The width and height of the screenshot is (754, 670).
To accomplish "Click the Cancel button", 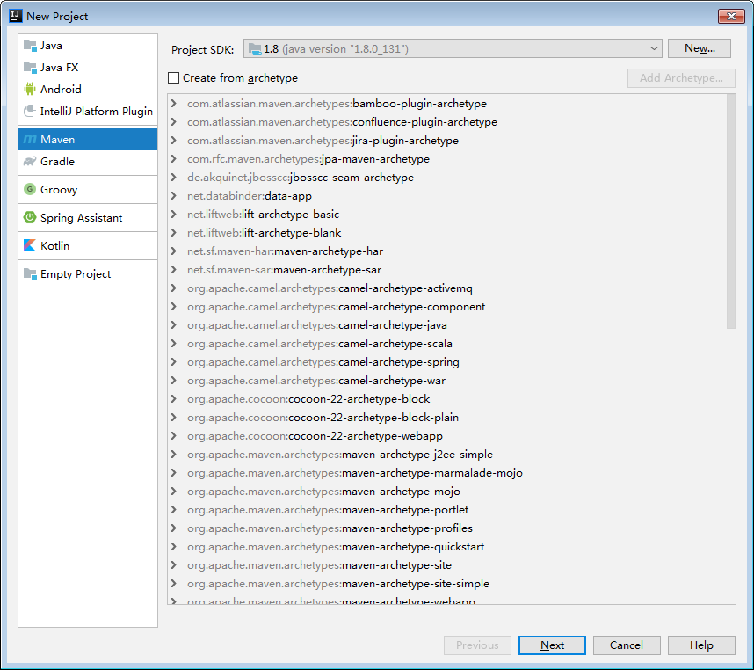I will coord(627,645).
